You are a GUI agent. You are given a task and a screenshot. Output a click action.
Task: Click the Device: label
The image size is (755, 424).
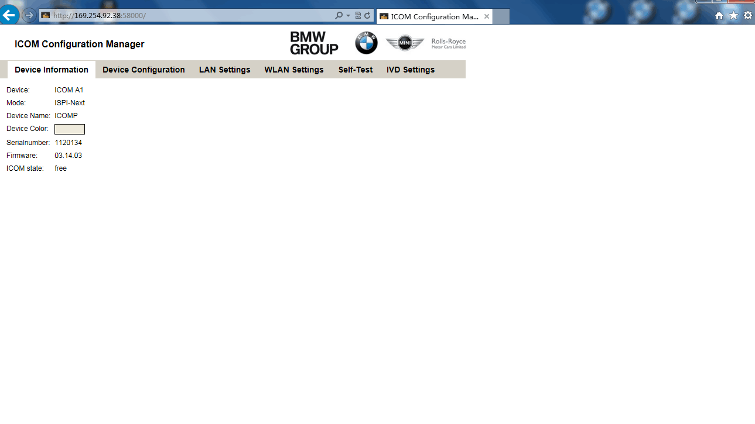(x=18, y=90)
